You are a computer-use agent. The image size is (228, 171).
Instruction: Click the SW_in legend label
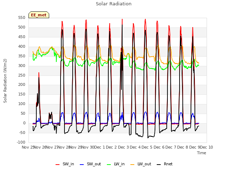[68, 164]
